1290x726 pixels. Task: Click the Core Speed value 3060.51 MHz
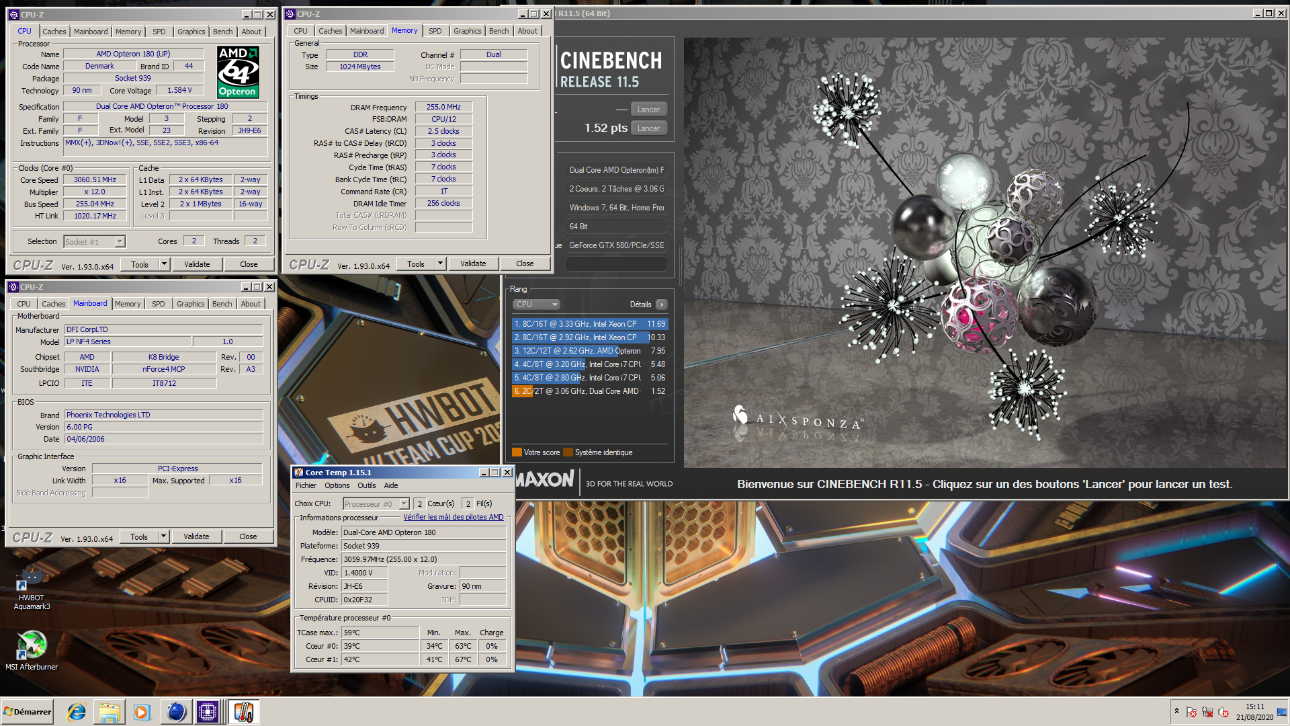pyautogui.click(x=95, y=180)
